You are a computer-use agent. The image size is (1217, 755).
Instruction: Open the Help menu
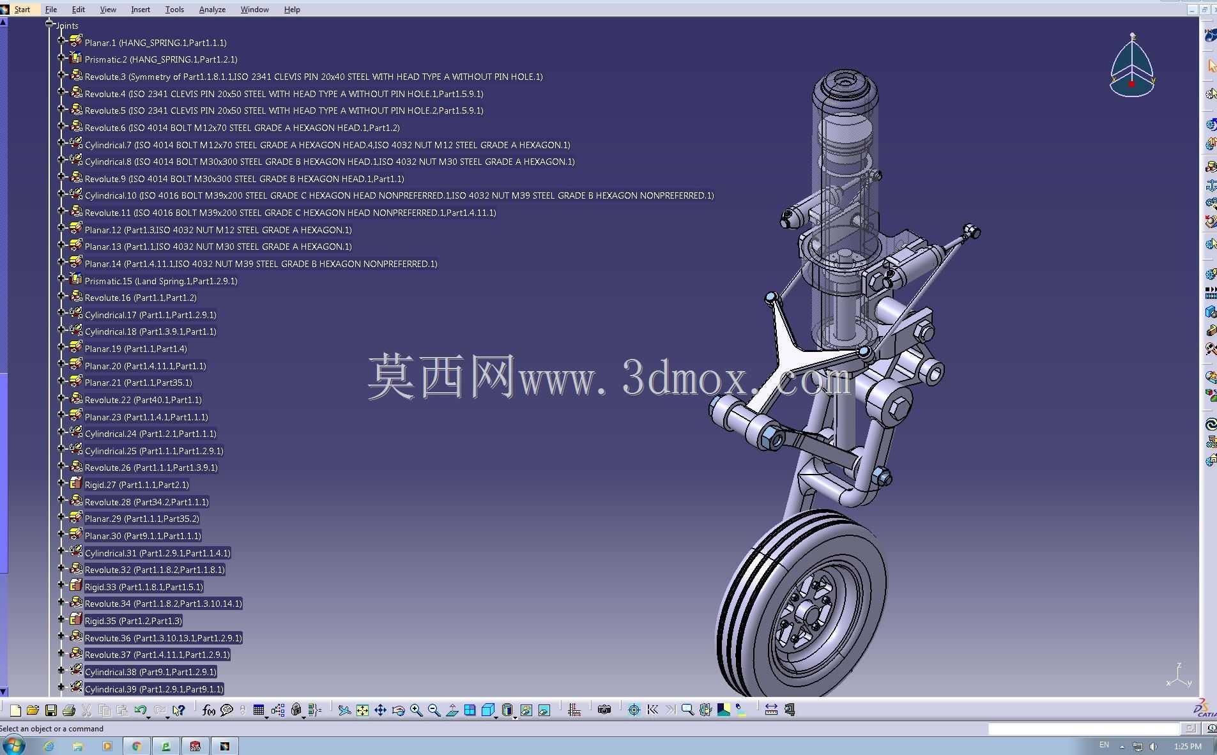pos(292,10)
